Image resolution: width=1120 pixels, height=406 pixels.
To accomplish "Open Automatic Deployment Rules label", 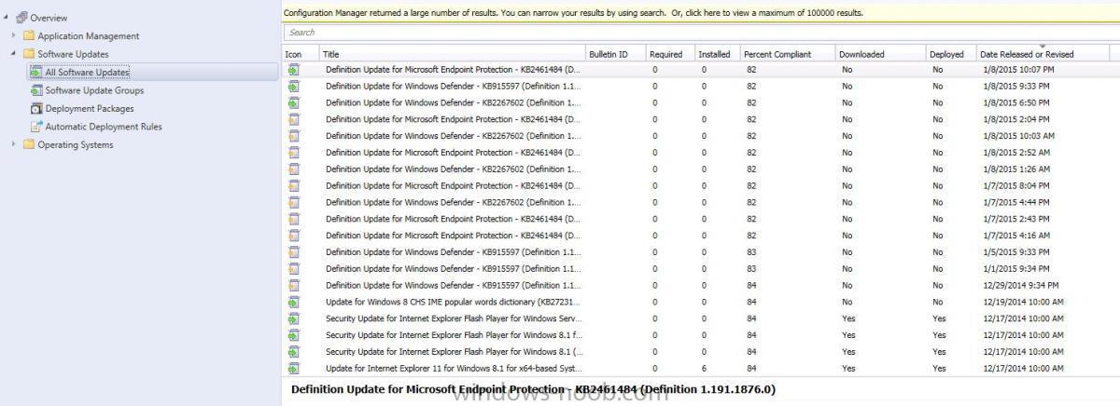I will click(104, 127).
